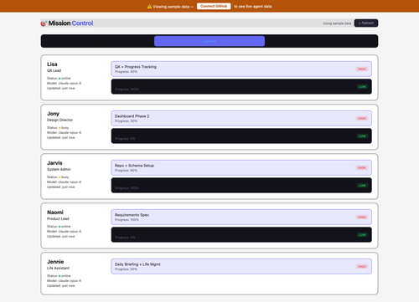This screenshot has width=419, height=302.
Task: Click the Model line in Lisa's card
Action: coord(64,83)
